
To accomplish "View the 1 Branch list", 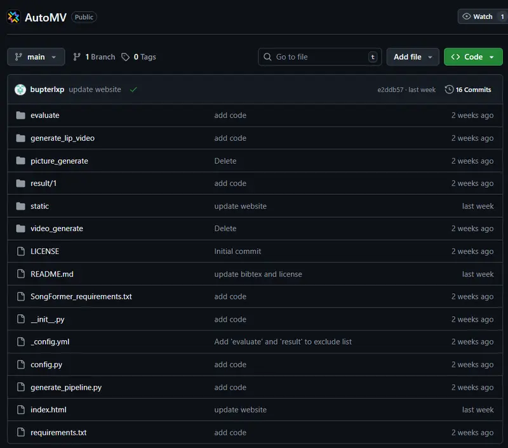I will 94,57.
